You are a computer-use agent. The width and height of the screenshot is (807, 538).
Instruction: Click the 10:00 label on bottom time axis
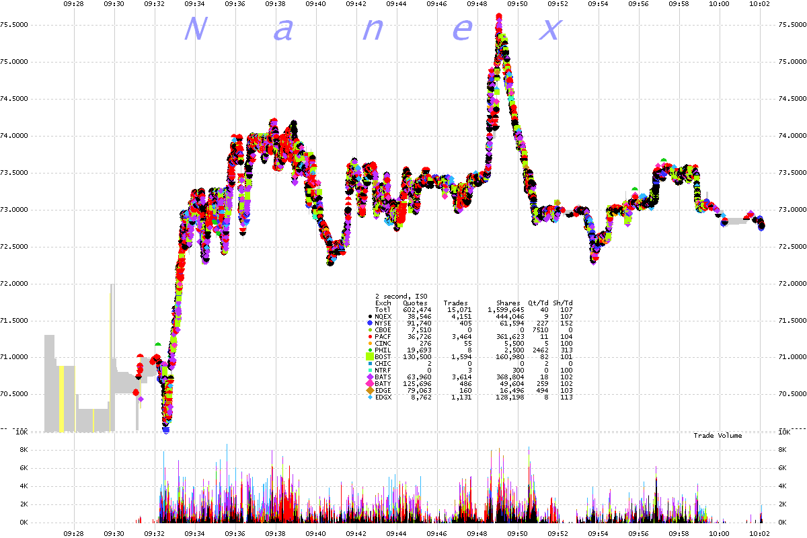[720, 534]
